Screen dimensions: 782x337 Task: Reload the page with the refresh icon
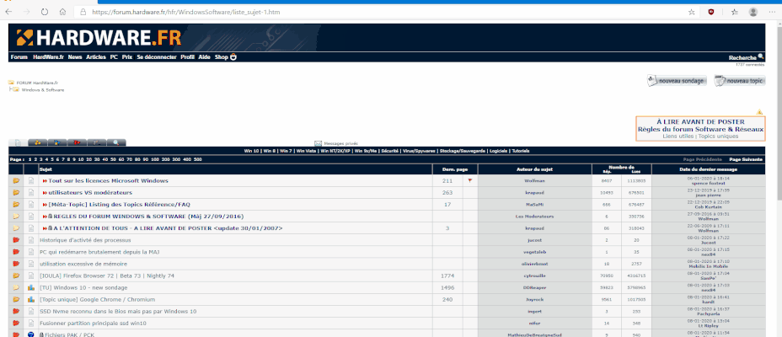coord(45,12)
